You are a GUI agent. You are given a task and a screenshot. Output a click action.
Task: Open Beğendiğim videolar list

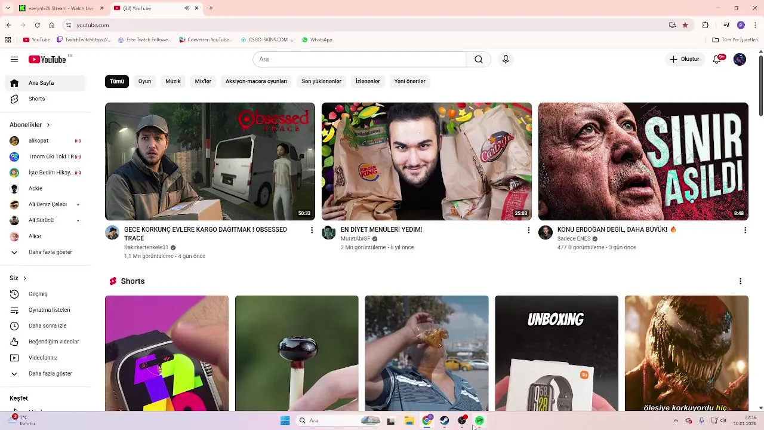click(45, 342)
